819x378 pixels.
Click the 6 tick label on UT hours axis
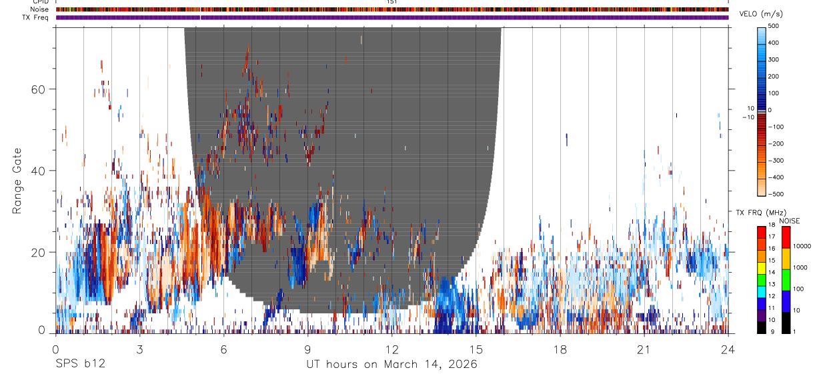pos(224,349)
